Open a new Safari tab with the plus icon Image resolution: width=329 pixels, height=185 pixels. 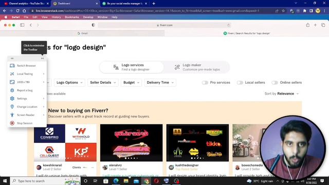click(315, 25)
